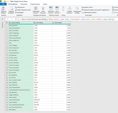Click the Wybieranie kolumn icon
This screenshot has width=118, height=113.
pos(36,8)
